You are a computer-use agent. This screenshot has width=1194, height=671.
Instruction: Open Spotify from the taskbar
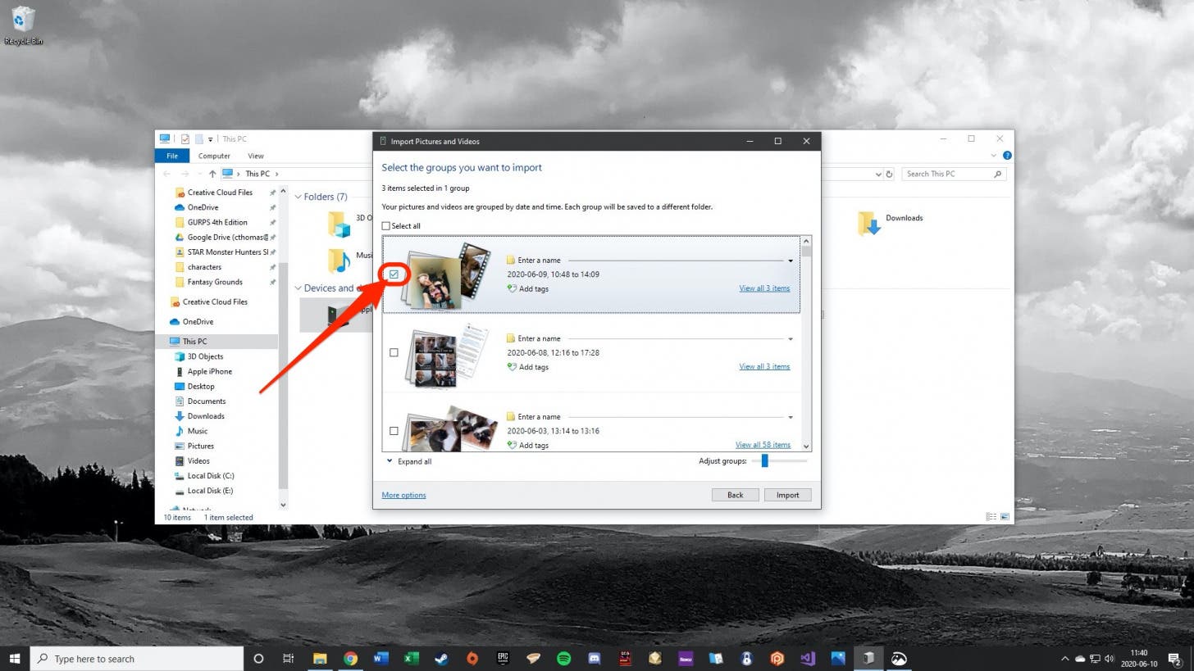[x=563, y=658]
